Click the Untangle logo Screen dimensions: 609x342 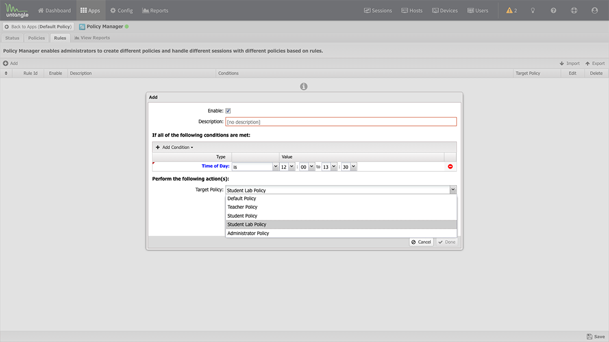[x=17, y=10]
